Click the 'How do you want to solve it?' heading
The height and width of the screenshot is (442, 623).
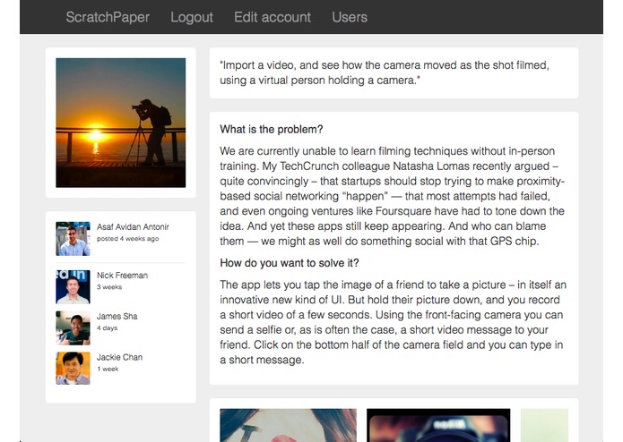pos(290,263)
